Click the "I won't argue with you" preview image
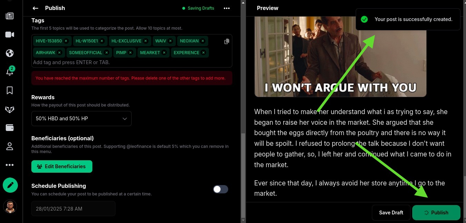 [x=340, y=57]
